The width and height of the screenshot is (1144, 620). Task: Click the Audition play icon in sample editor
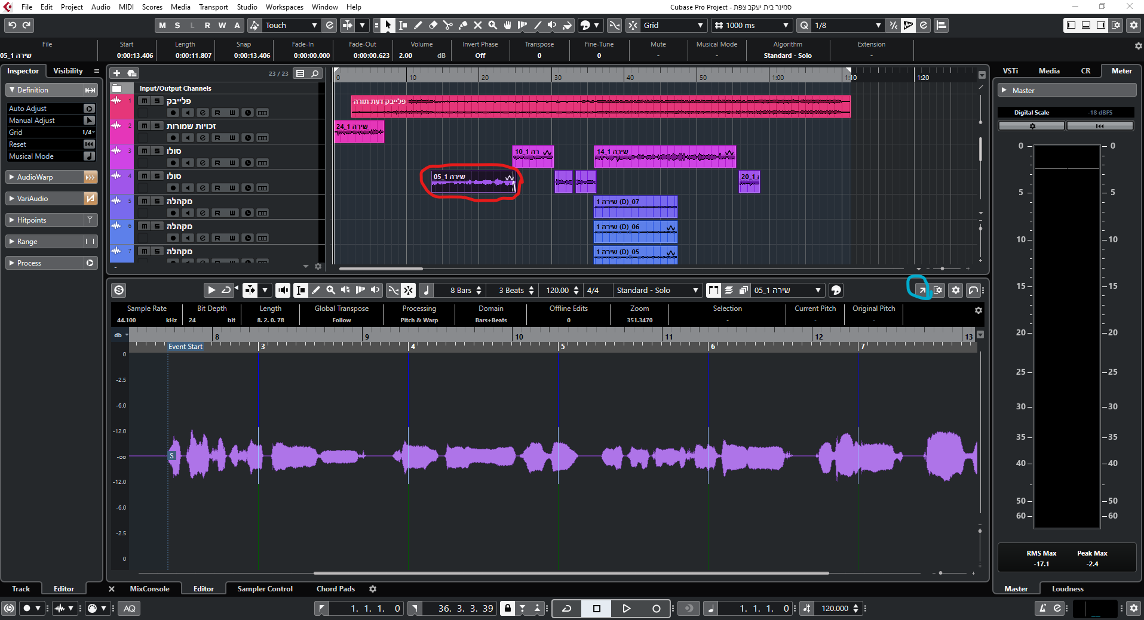pos(211,290)
